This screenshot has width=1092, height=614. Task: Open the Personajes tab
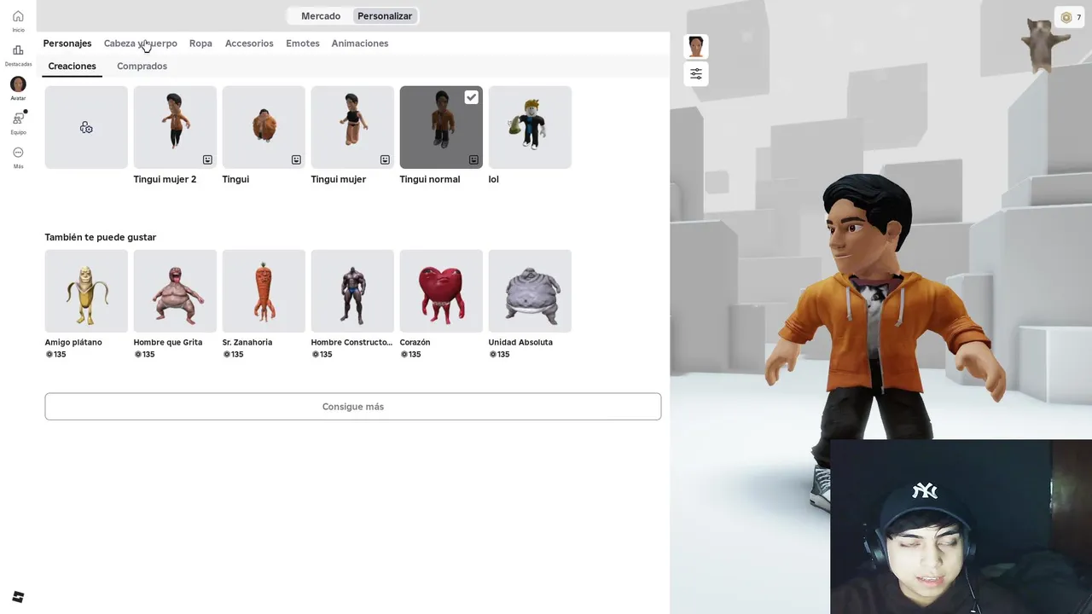click(x=67, y=43)
